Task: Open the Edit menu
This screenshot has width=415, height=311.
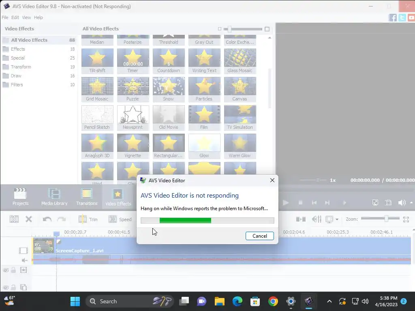Action: coord(15,17)
